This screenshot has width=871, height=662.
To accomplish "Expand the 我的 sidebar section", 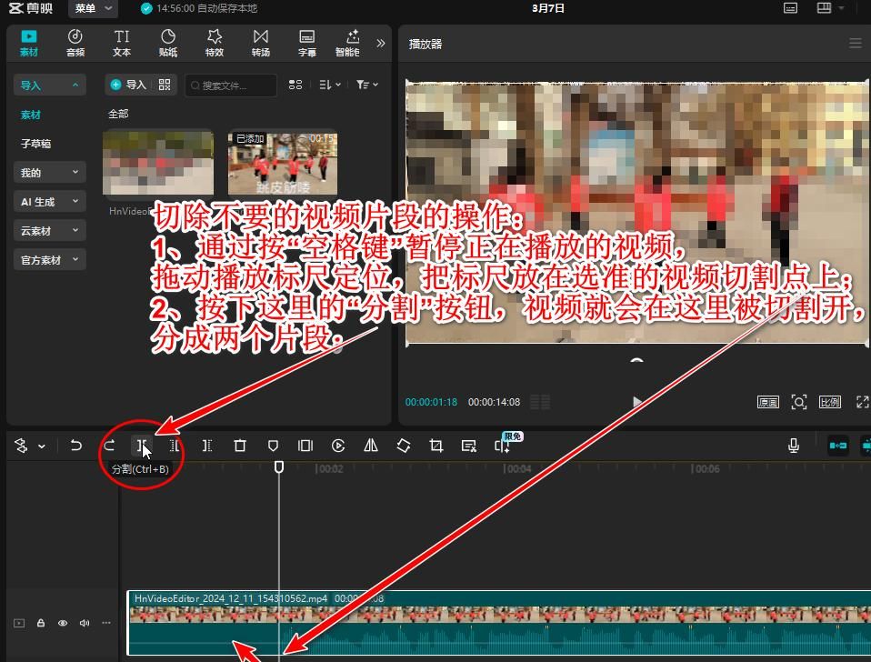I will click(50, 173).
